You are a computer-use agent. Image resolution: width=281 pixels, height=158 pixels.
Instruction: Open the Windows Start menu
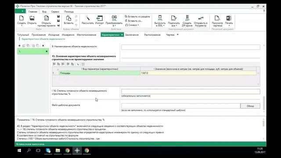(x=19, y=151)
